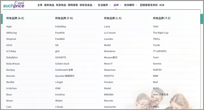Go to 熱賣商品 page
This screenshot has height=110, width=204.
point(61,5)
